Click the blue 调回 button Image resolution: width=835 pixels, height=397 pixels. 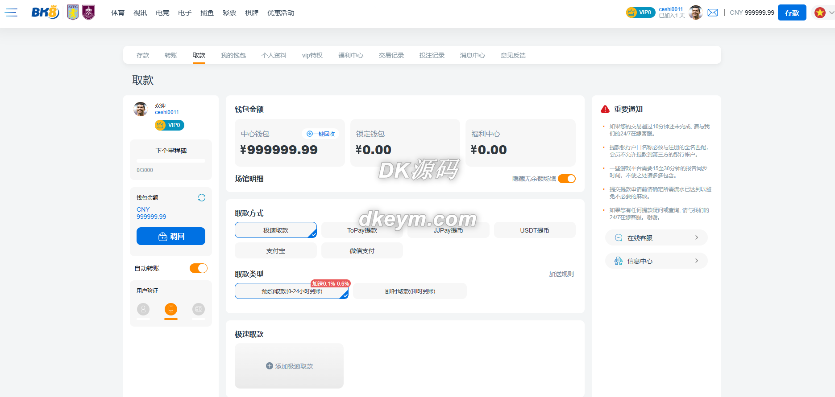[171, 236]
